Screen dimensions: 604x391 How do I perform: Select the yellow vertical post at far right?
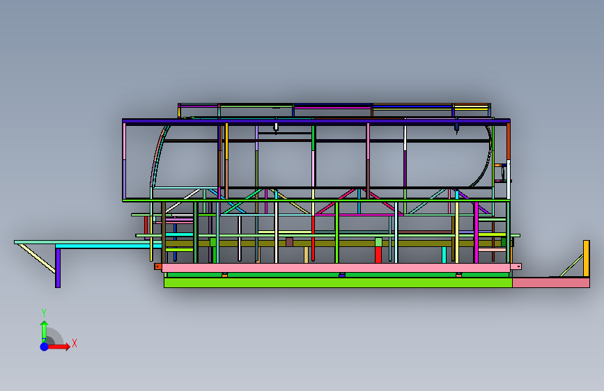[x=587, y=259]
